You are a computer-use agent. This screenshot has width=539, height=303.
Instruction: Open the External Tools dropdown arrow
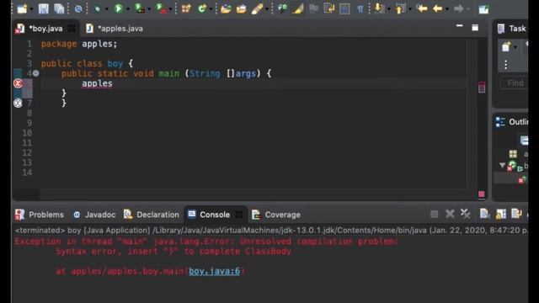point(170,9)
